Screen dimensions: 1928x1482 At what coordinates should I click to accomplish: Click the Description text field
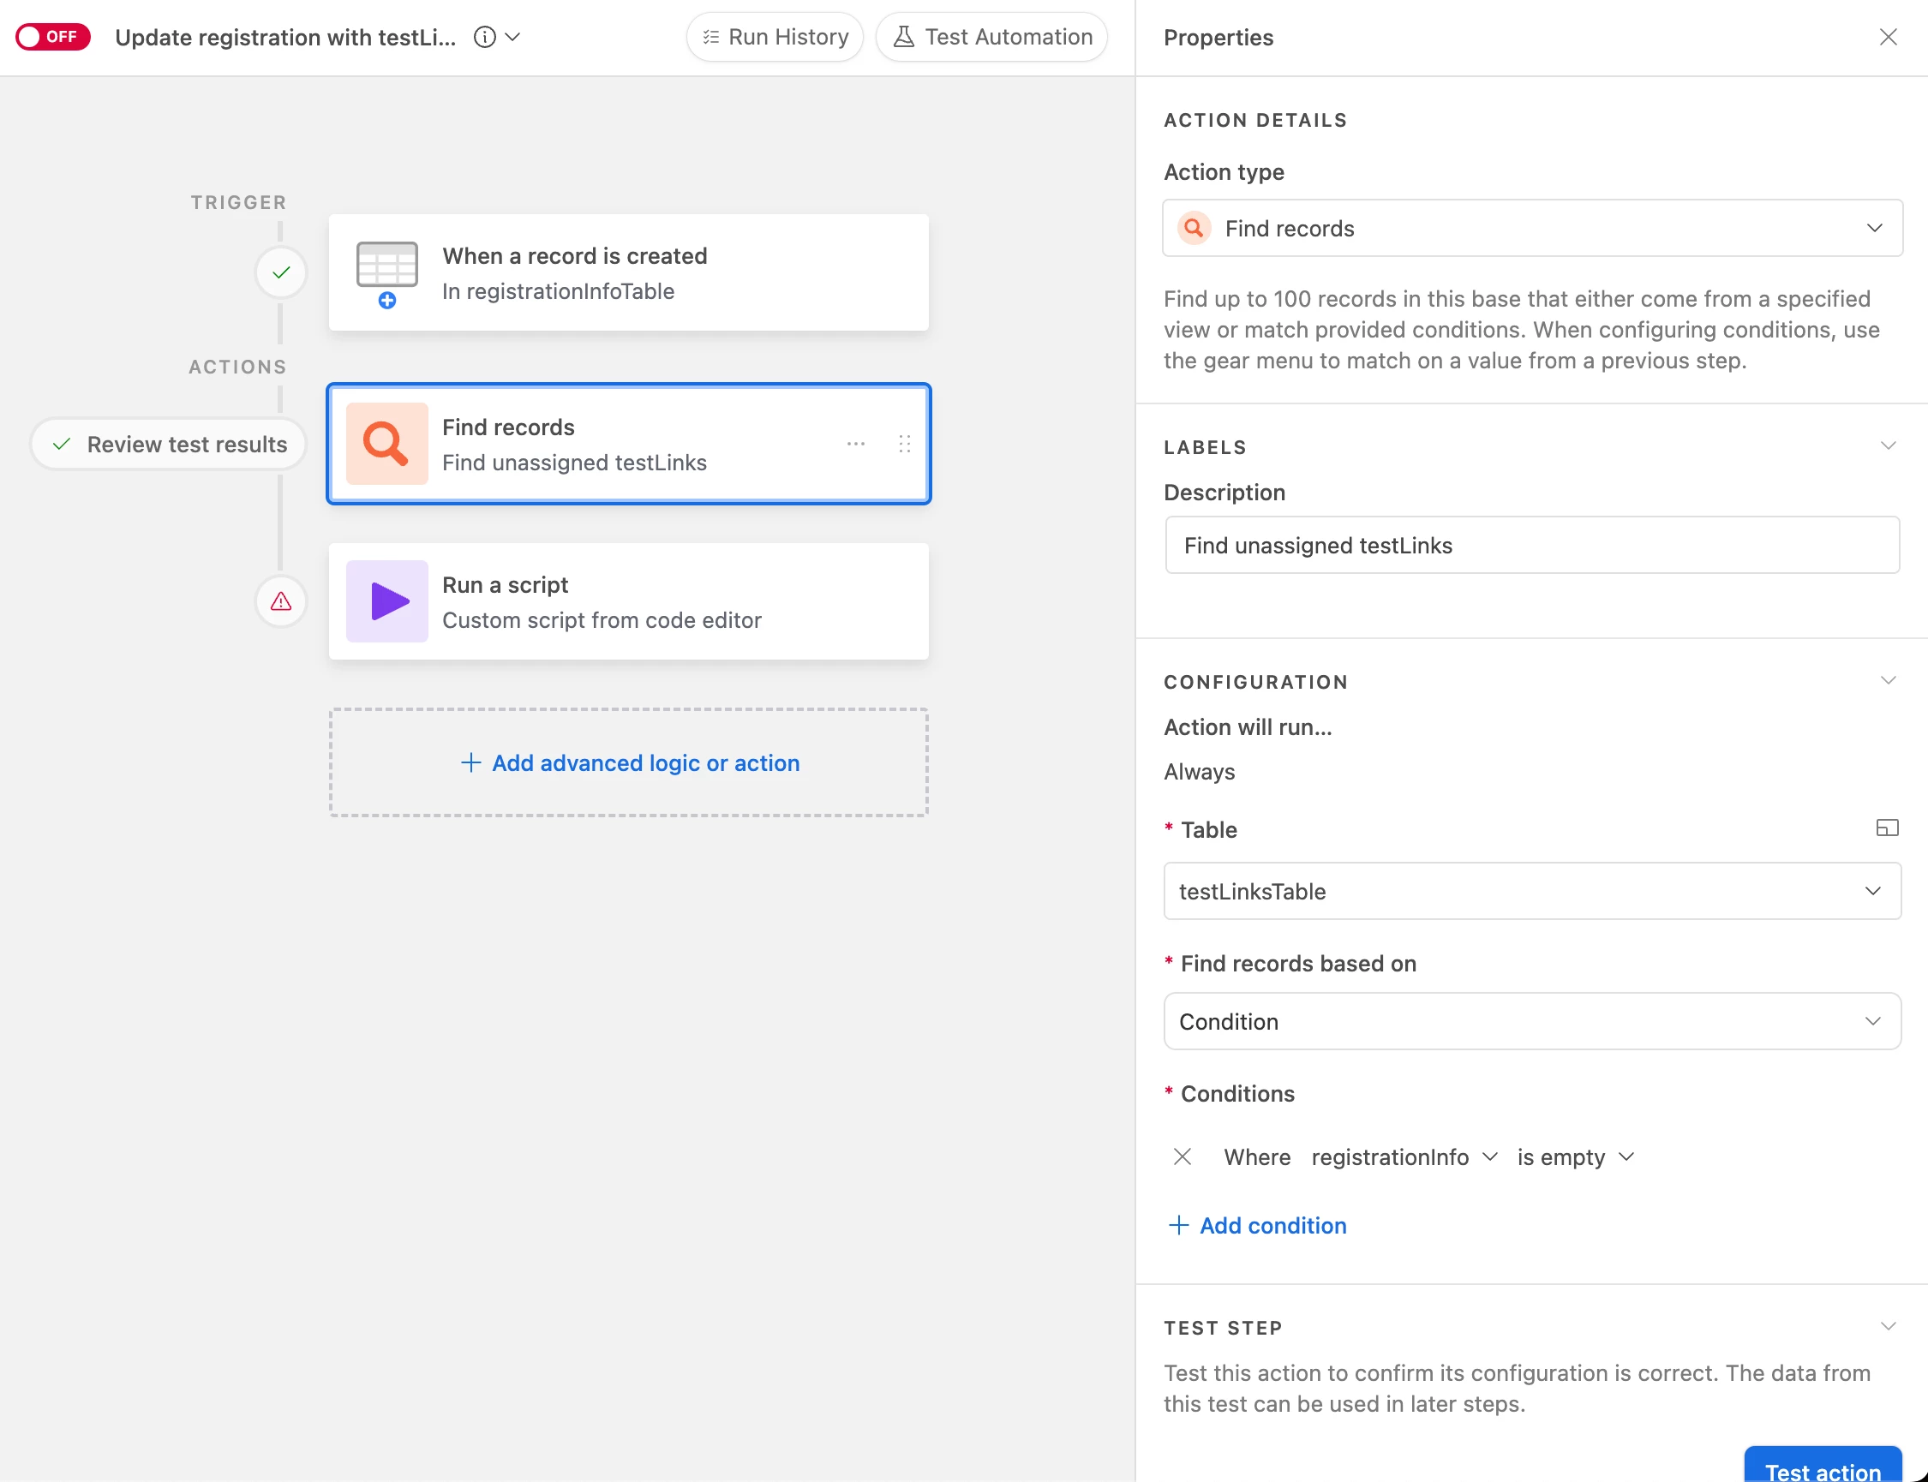click(1532, 545)
